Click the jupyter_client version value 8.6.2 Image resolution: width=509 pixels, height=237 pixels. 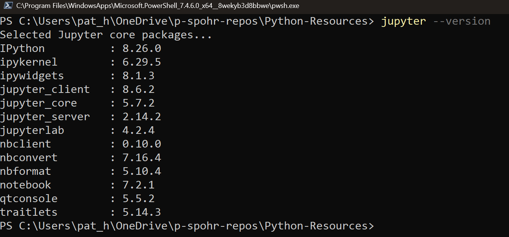click(x=138, y=89)
